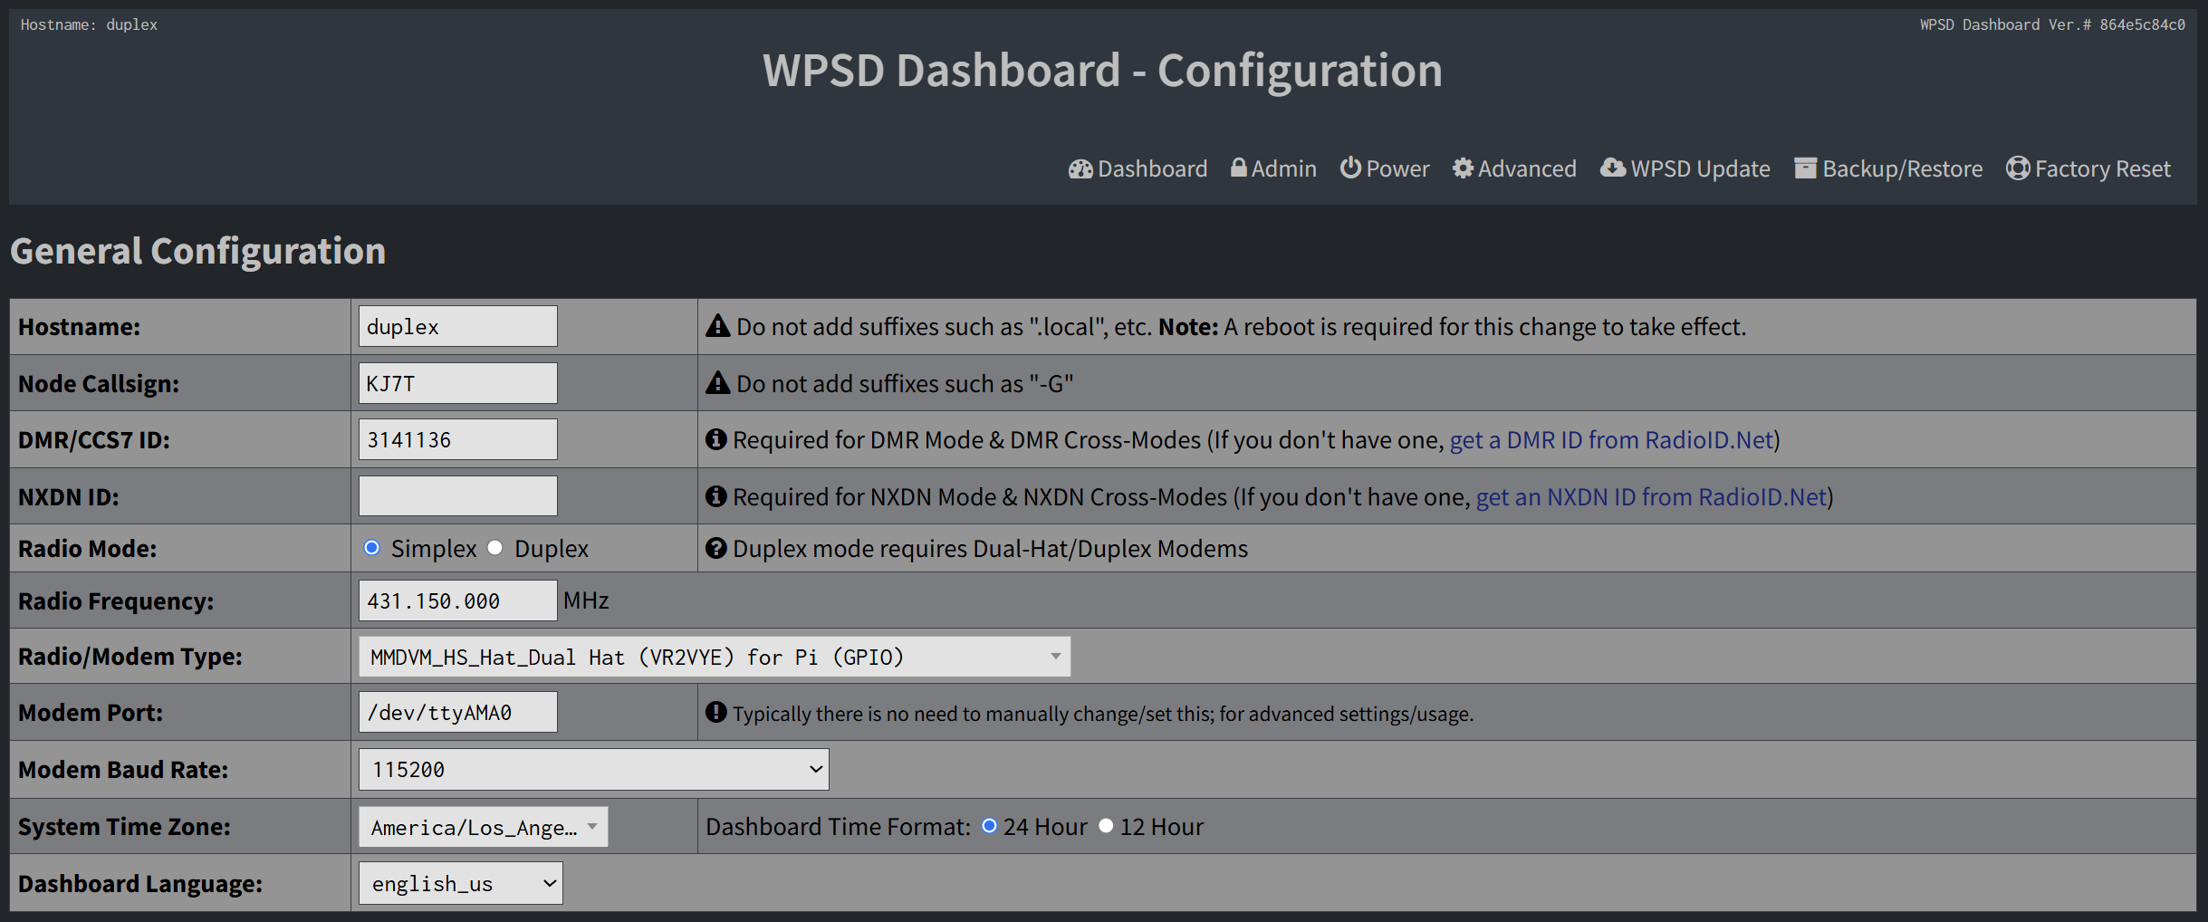Click the Backup/Restore archive box icon
The image size is (2208, 922).
click(1805, 168)
